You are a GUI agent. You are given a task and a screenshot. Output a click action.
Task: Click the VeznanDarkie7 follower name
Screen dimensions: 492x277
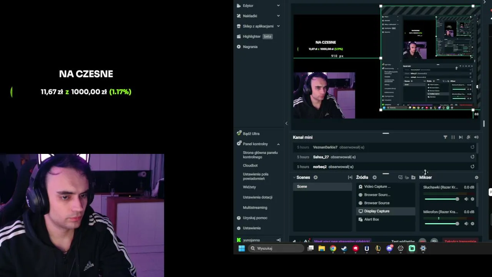click(325, 147)
